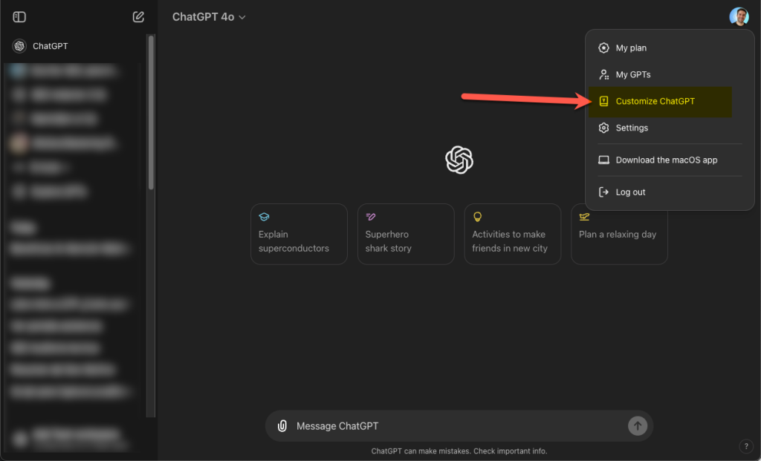Open Settings from the account menu
761x461 pixels.
pyautogui.click(x=670, y=128)
